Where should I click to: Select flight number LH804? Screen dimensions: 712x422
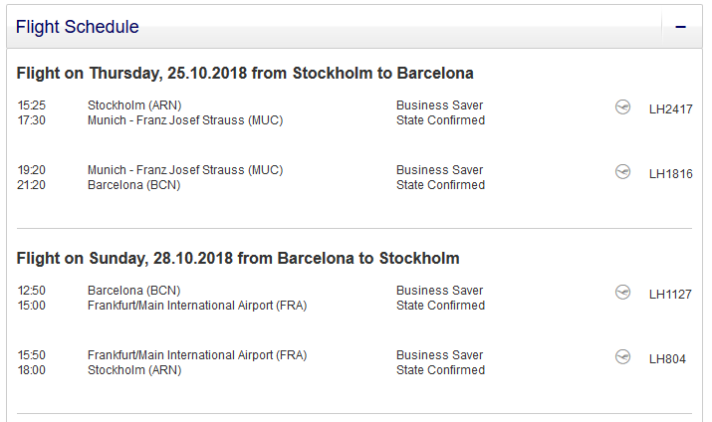(x=666, y=359)
